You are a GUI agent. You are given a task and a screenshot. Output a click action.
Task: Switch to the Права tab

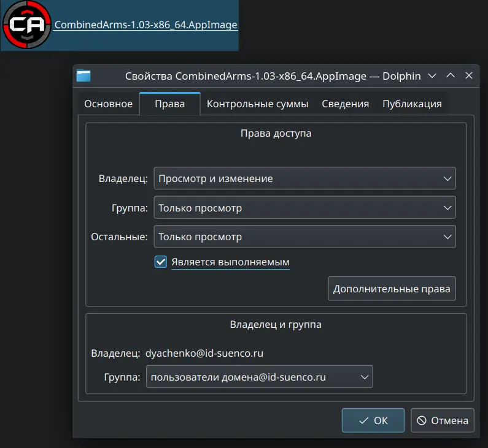(170, 104)
